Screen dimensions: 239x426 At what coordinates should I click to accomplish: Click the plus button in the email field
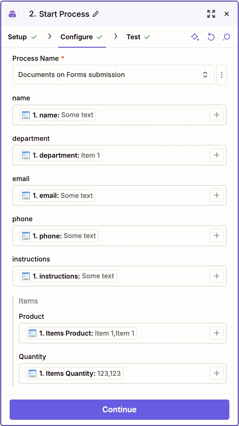(217, 195)
